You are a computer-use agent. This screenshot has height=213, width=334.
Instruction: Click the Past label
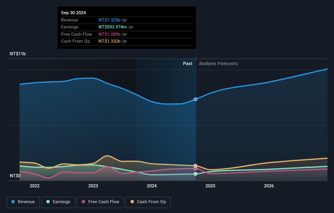coord(188,64)
